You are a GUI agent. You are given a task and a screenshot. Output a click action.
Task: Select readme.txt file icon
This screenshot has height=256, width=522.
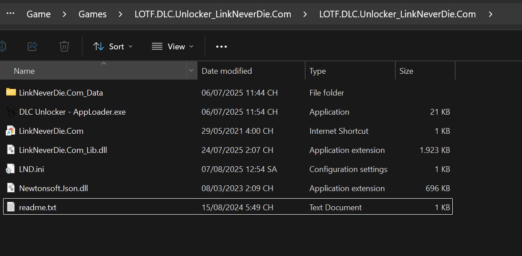(11, 207)
